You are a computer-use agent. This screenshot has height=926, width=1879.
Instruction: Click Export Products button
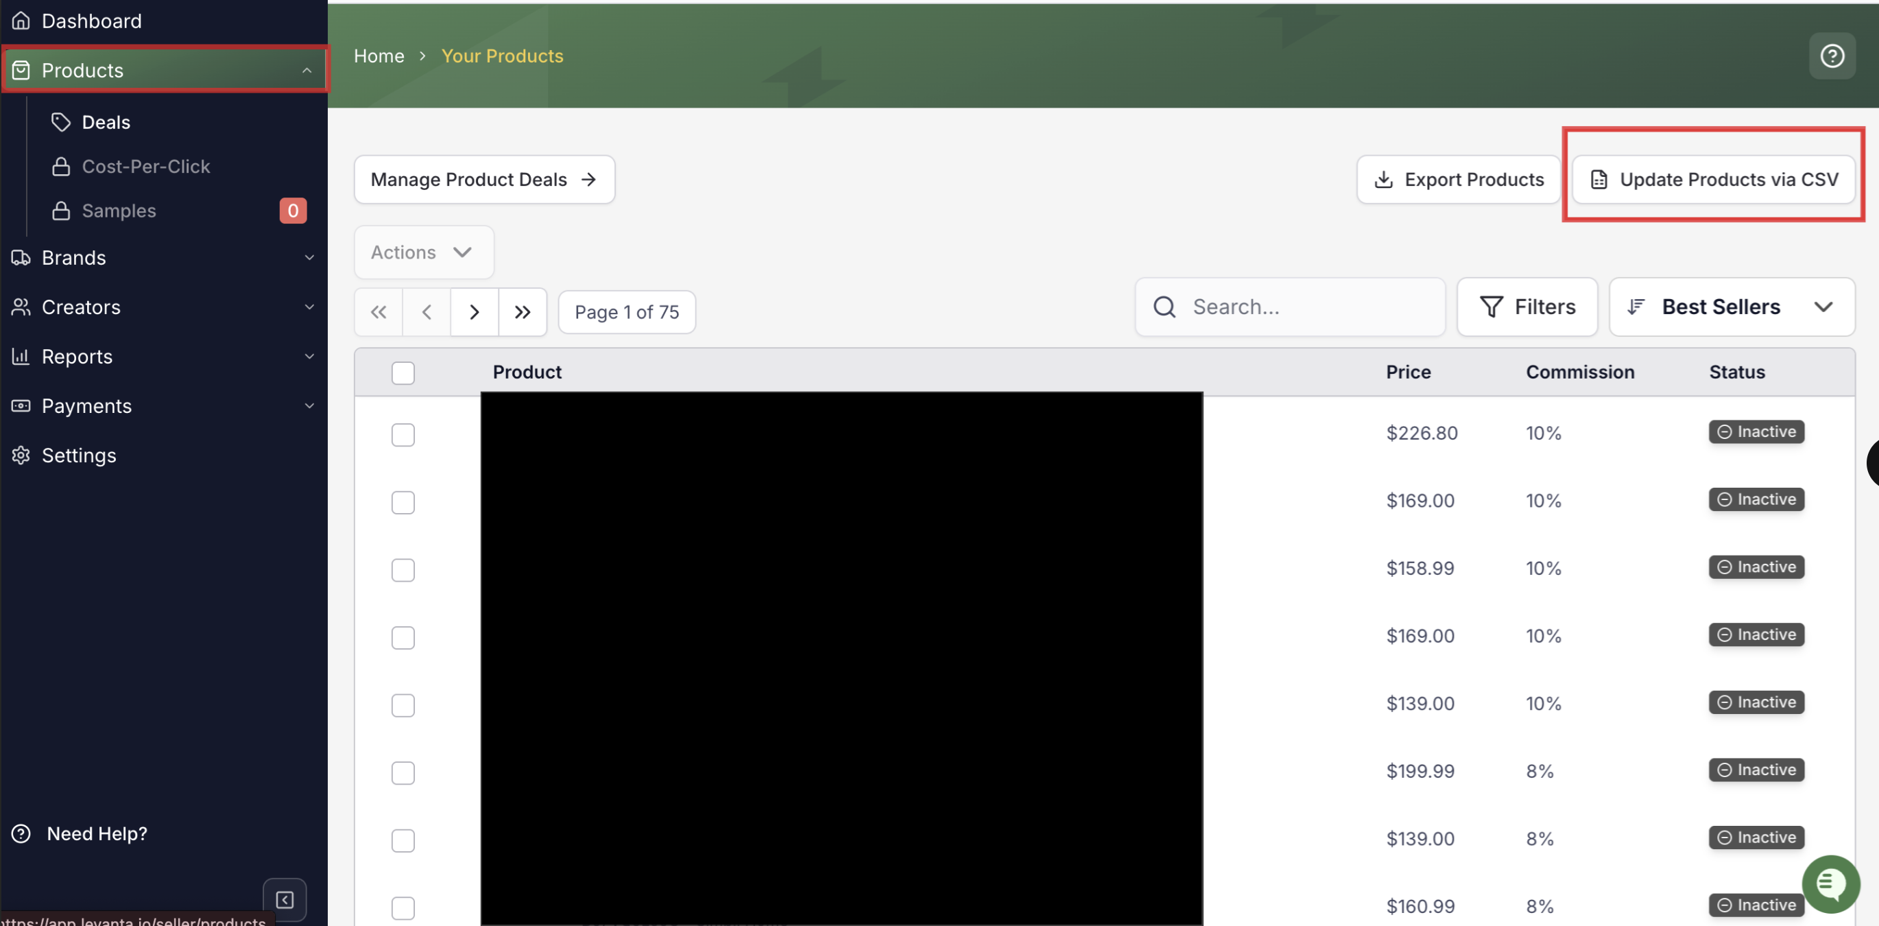coord(1458,180)
